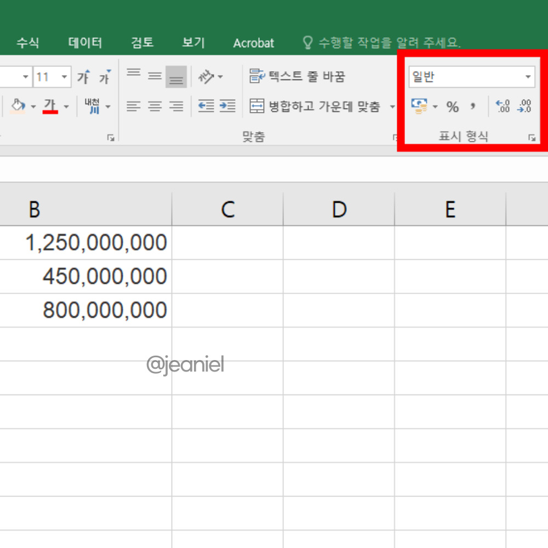Select the column B header
Viewport: 548px width, 548px height.
[x=85, y=209]
